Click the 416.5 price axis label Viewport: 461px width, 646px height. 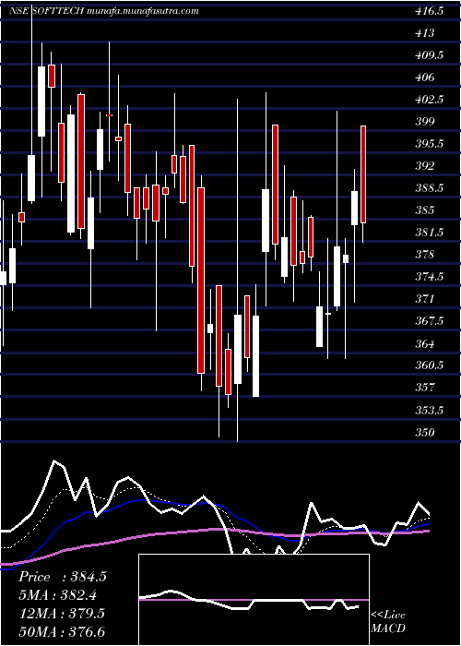coord(429,11)
